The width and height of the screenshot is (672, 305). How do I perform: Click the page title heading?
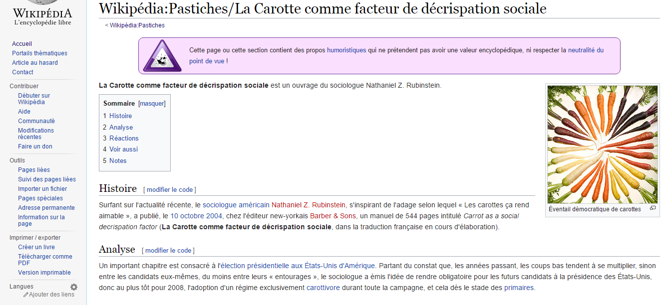click(323, 8)
